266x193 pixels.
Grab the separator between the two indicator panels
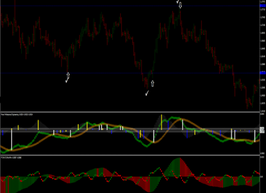pyautogui.click(x=130, y=155)
